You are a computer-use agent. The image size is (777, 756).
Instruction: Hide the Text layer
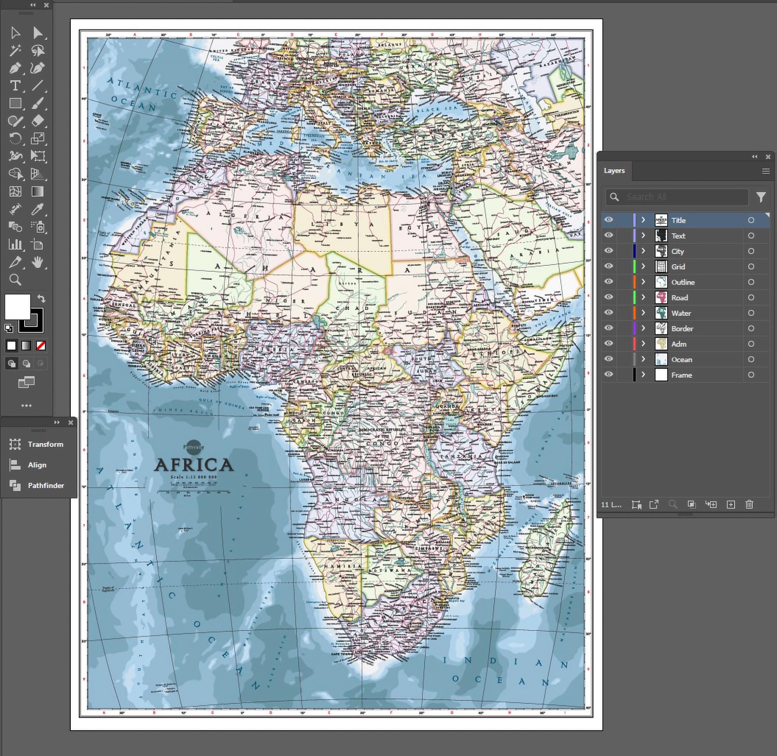pyautogui.click(x=609, y=235)
